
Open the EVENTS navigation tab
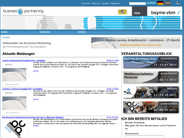pyautogui.click(x=82, y=32)
